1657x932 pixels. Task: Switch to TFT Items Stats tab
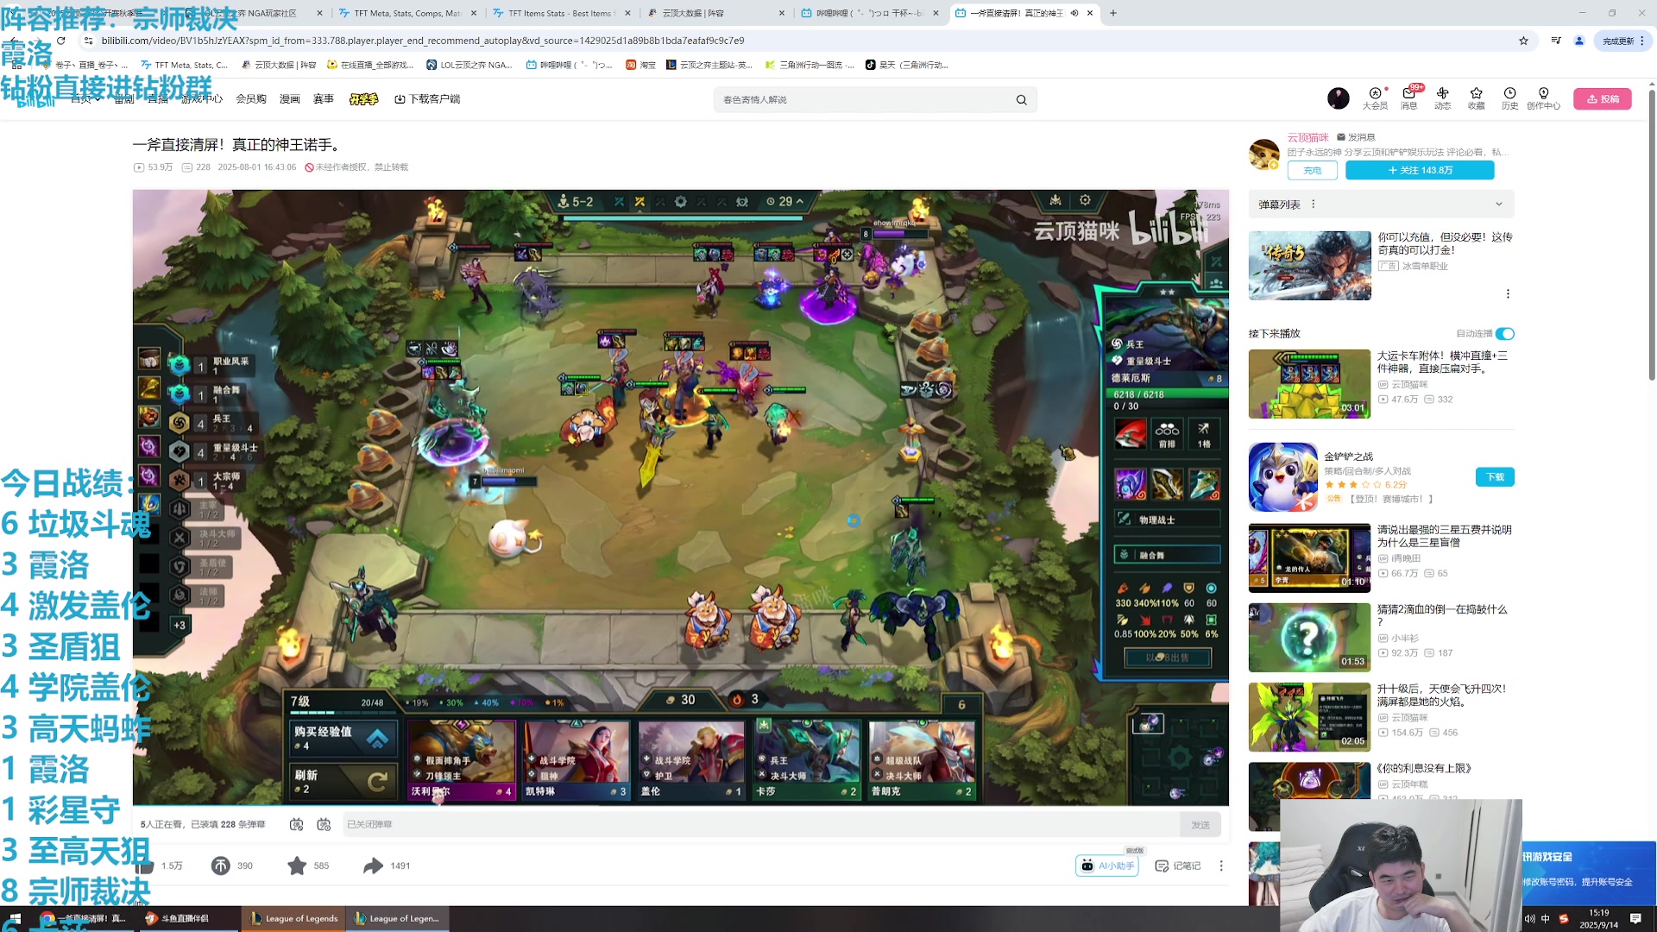tap(561, 13)
